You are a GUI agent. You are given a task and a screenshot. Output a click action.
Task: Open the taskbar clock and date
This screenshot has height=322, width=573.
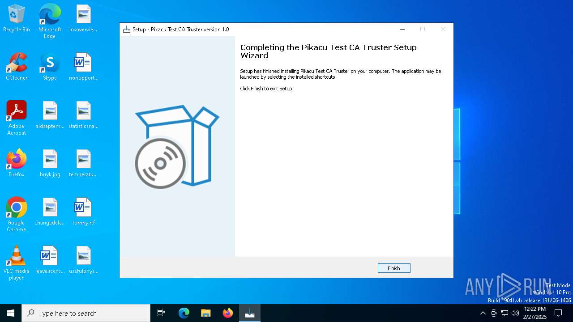(535, 313)
